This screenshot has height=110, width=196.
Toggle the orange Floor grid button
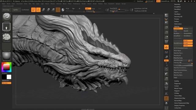[166, 47]
